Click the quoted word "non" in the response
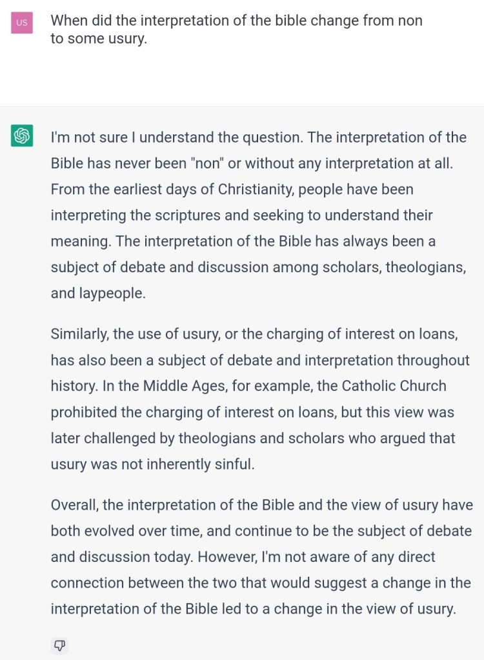 click(x=206, y=163)
